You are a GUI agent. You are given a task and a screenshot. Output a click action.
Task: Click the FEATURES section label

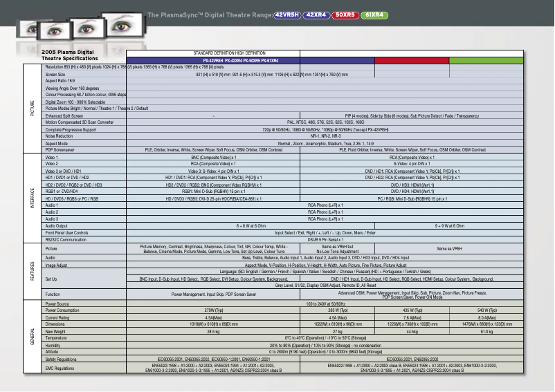tap(33, 271)
